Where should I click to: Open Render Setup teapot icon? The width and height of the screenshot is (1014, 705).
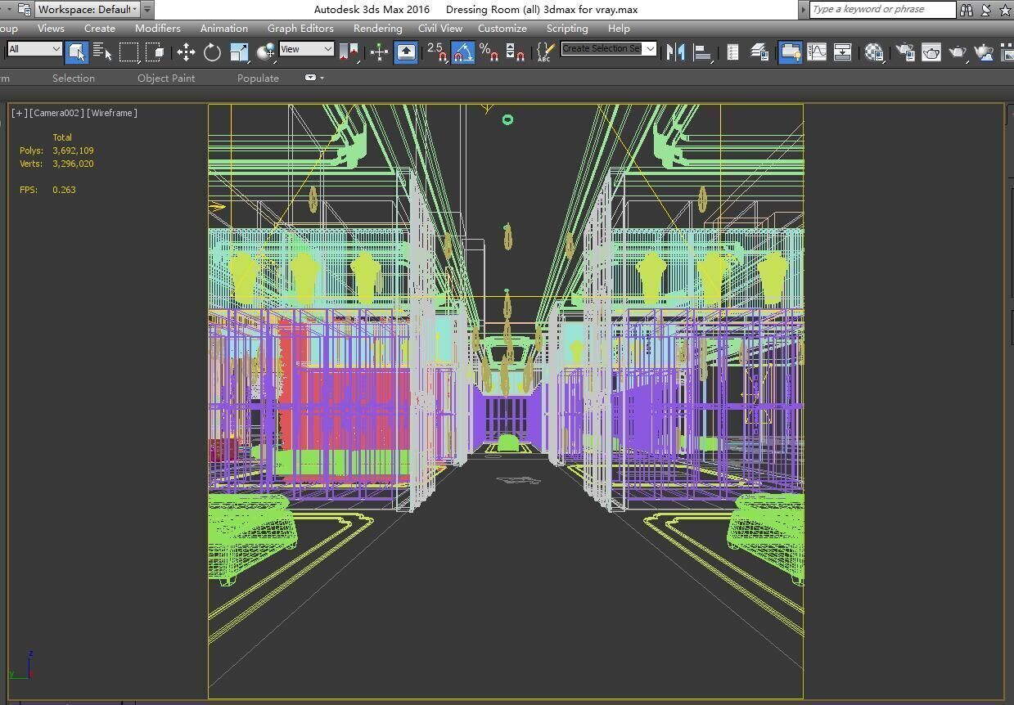(x=904, y=52)
